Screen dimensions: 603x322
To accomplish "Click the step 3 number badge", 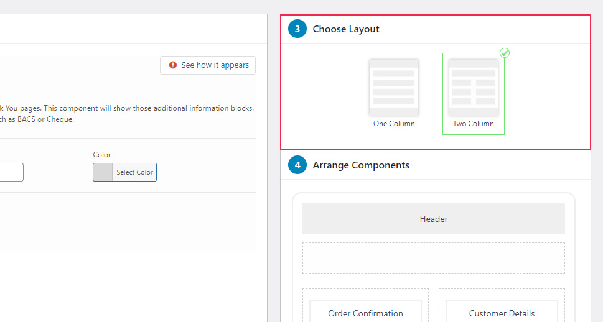I will click(x=297, y=29).
